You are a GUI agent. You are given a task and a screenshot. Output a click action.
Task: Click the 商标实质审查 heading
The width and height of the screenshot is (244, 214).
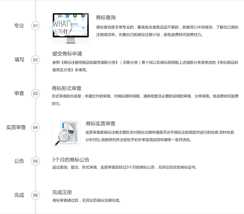coord(100,123)
